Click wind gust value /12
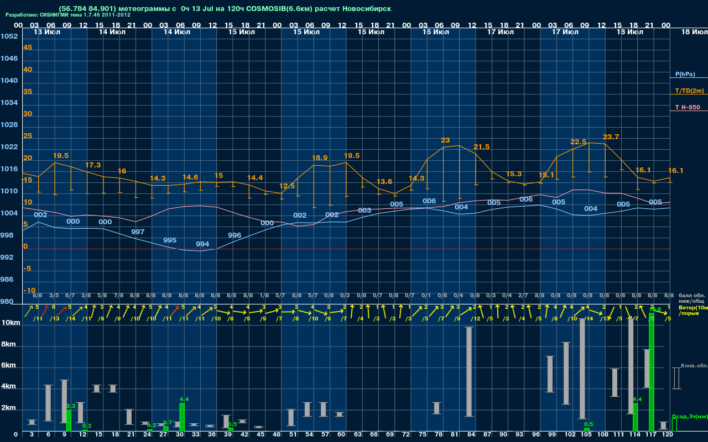This screenshot has width=708, height=442. (x=476, y=318)
